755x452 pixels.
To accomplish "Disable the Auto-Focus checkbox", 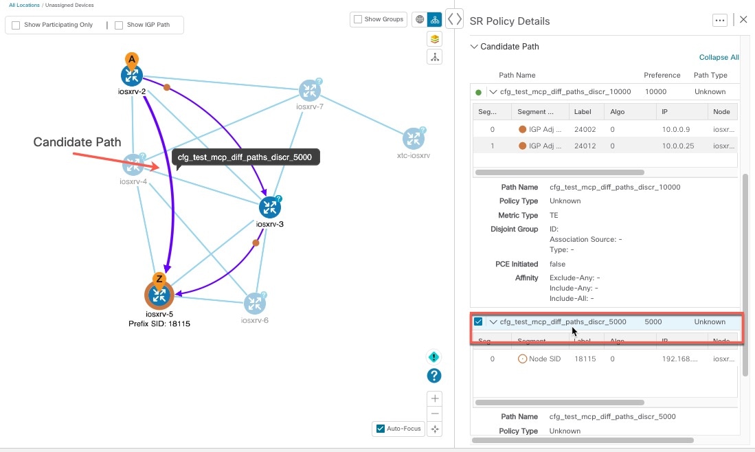I will click(379, 429).
